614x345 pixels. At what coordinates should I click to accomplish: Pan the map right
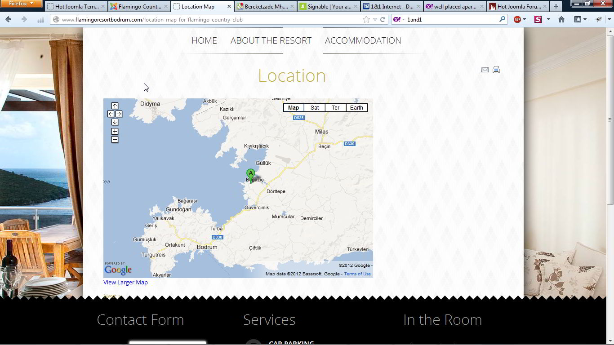pyautogui.click(x=119, y=114)
